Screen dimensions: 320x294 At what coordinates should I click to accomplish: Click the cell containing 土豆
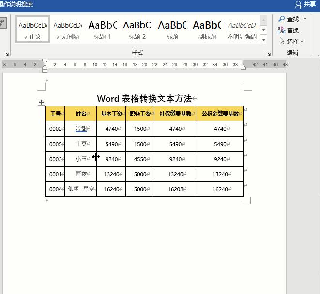(x=81, y=144)
